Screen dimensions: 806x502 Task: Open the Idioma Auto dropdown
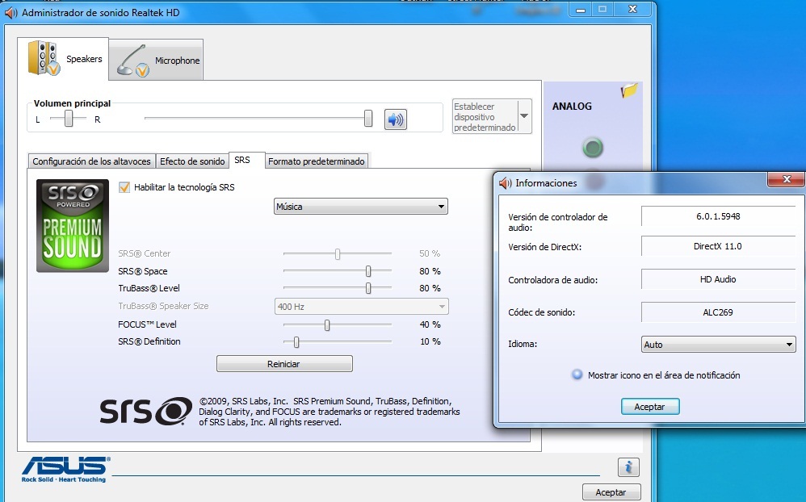(719, 345)
